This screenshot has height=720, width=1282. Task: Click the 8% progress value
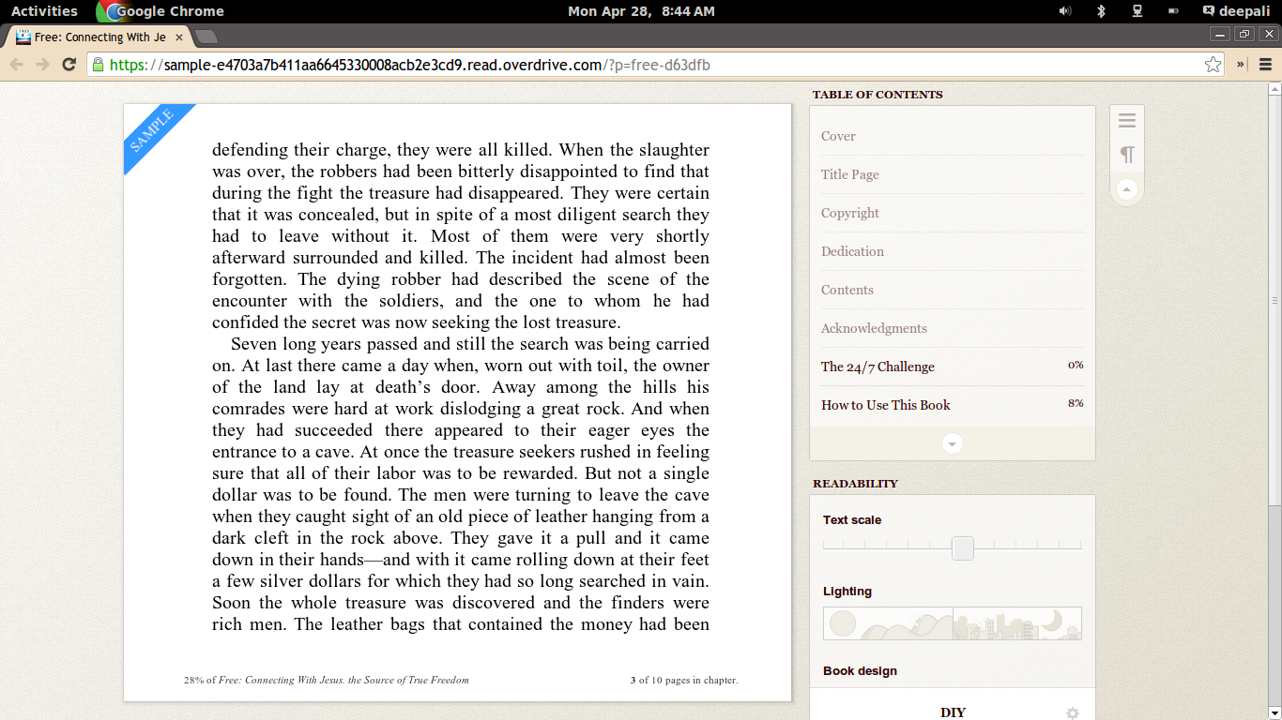point(1076,403)
